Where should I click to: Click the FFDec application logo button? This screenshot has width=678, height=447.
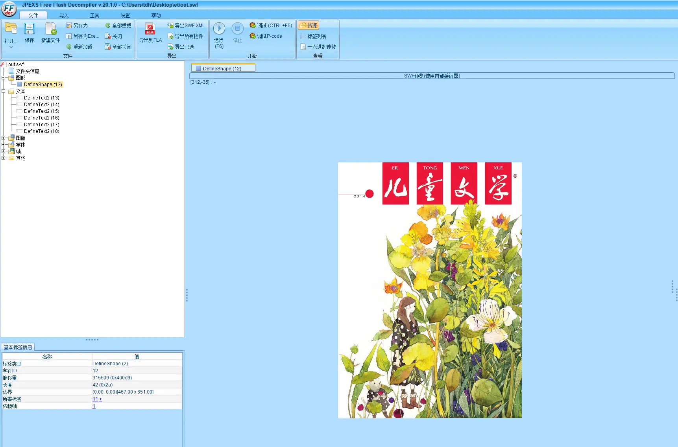point(9,9)
